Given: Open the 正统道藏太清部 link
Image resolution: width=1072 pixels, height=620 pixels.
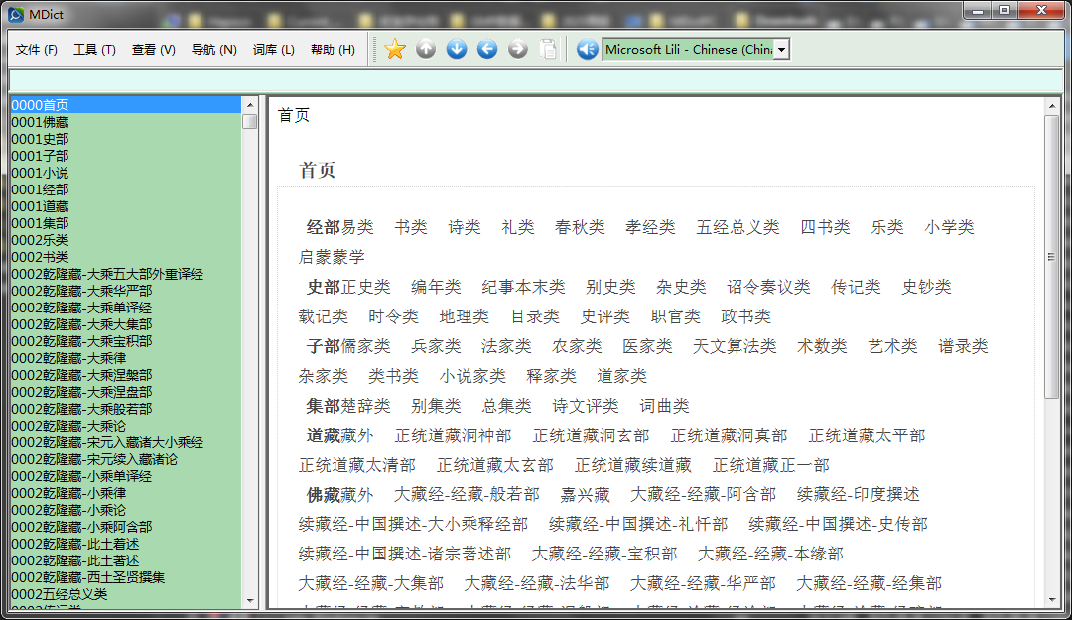Looking at the screenshot, I should tap(357, 465).
